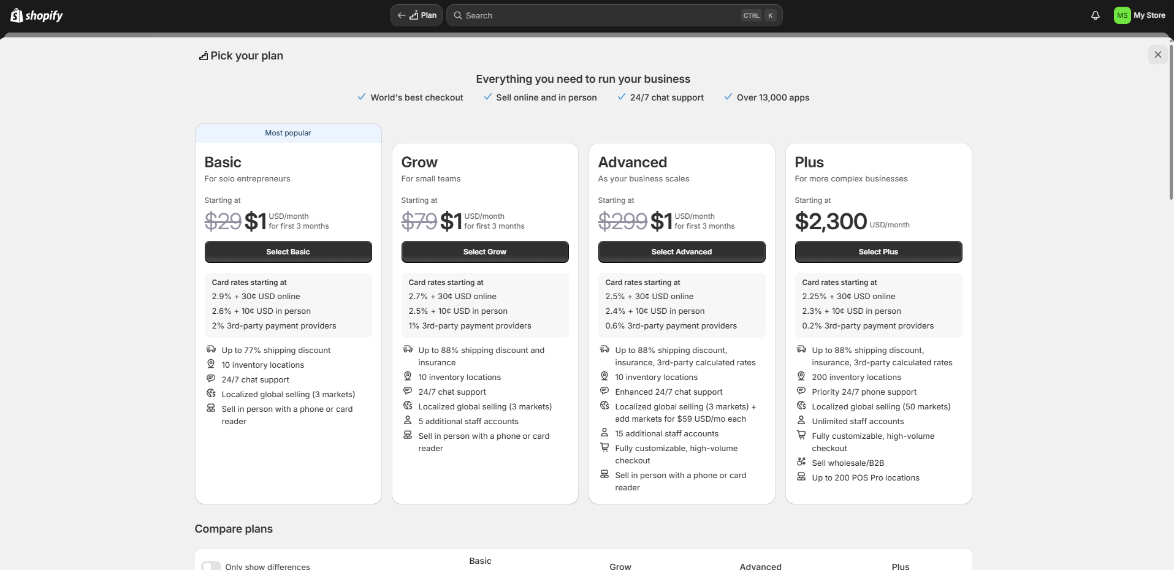This screenshot has height=570, width=1174.
Task: Click checkmark beside World's best checkout
Action: tap(362, 97)
